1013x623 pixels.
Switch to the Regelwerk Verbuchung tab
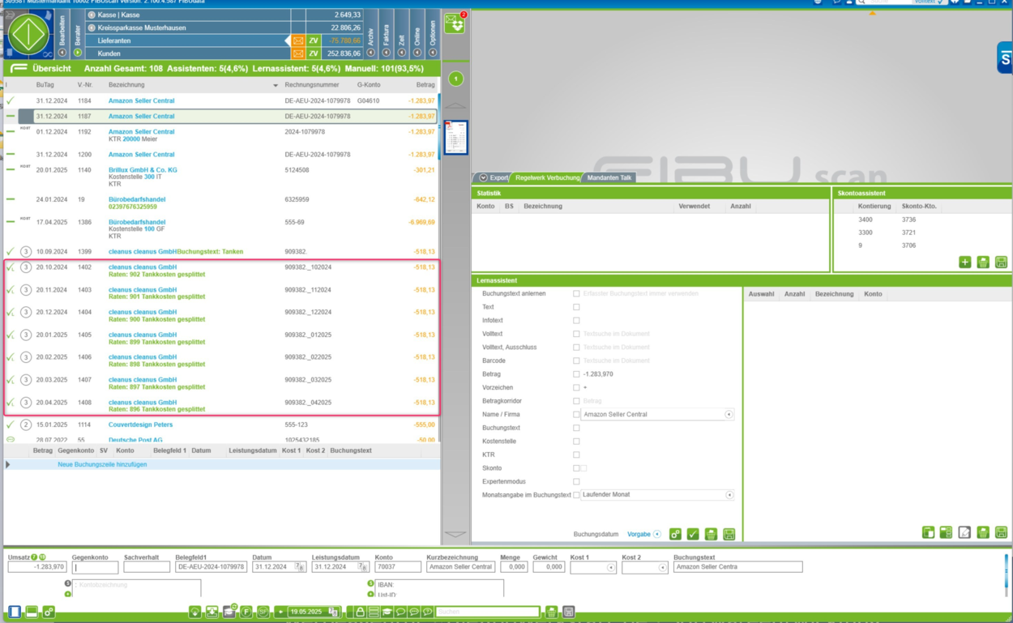click(547, 177)
